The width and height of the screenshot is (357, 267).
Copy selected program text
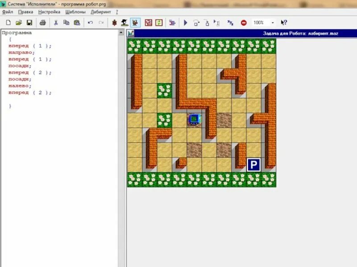click(66, 23)
